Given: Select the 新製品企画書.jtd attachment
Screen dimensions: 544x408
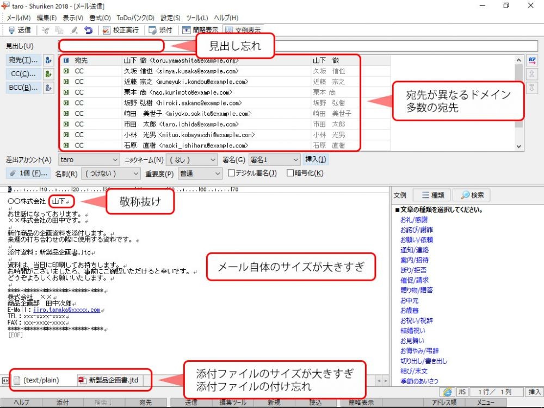Looking at the screenshot, I should 110,380.
